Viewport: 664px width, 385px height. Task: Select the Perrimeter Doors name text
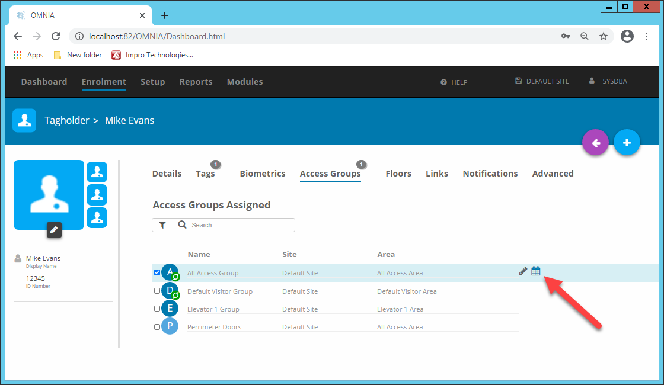pyautogui.click(x=214, y=327)
